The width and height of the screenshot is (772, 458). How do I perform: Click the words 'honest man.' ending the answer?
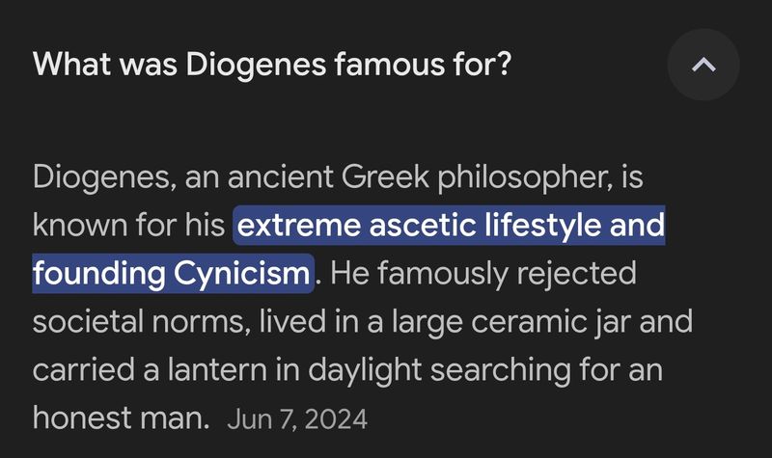pyautogui.click(x=122, y=418)
